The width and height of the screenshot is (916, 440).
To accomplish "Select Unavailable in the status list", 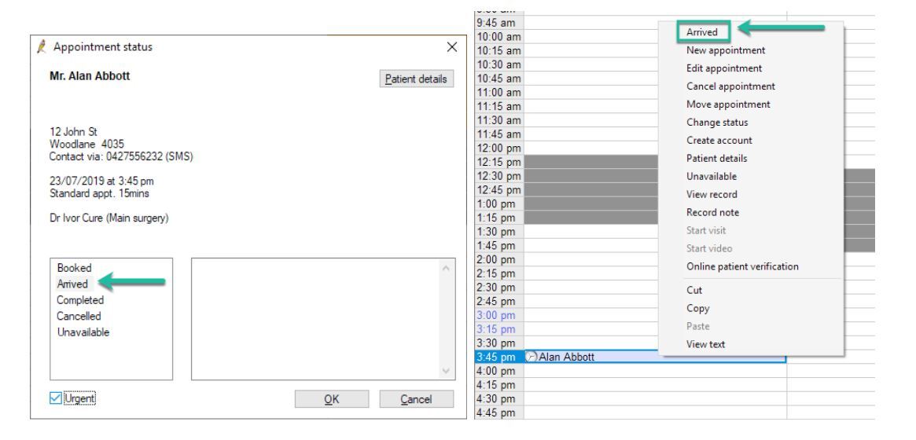I will 83,332.
